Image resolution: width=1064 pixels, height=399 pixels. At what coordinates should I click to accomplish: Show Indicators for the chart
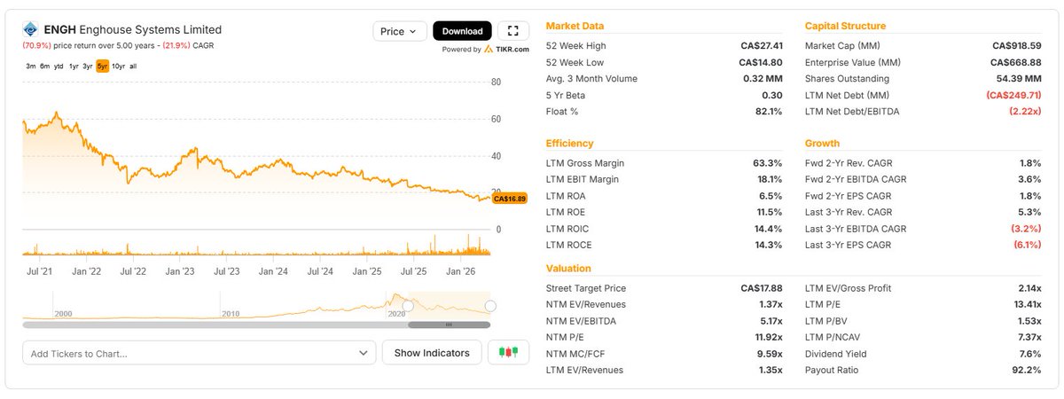pyautogui.click(x=432, y=353)
